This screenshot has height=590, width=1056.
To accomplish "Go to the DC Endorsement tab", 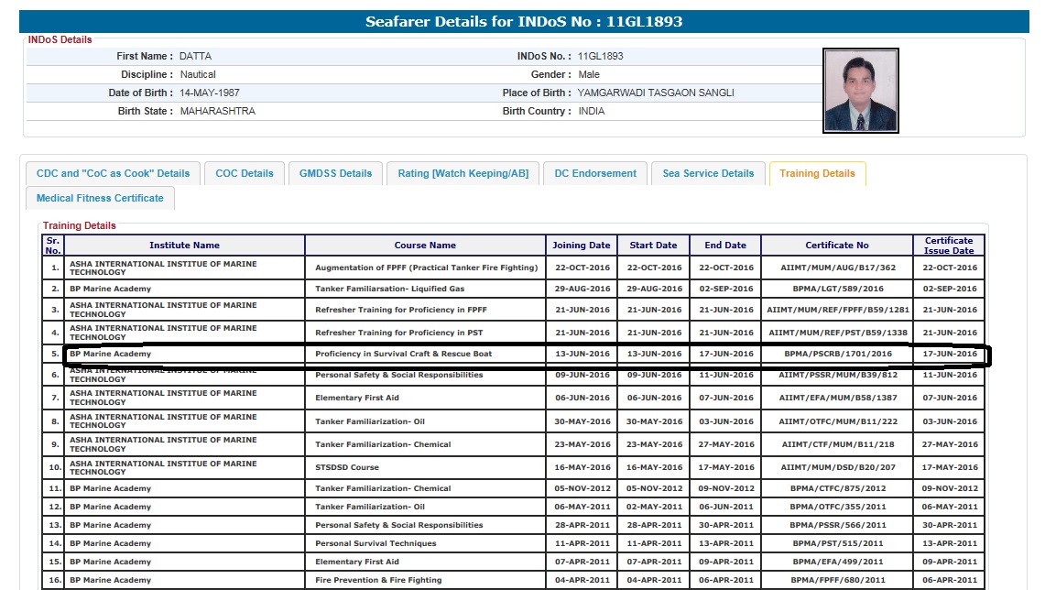I will [595, 173].
